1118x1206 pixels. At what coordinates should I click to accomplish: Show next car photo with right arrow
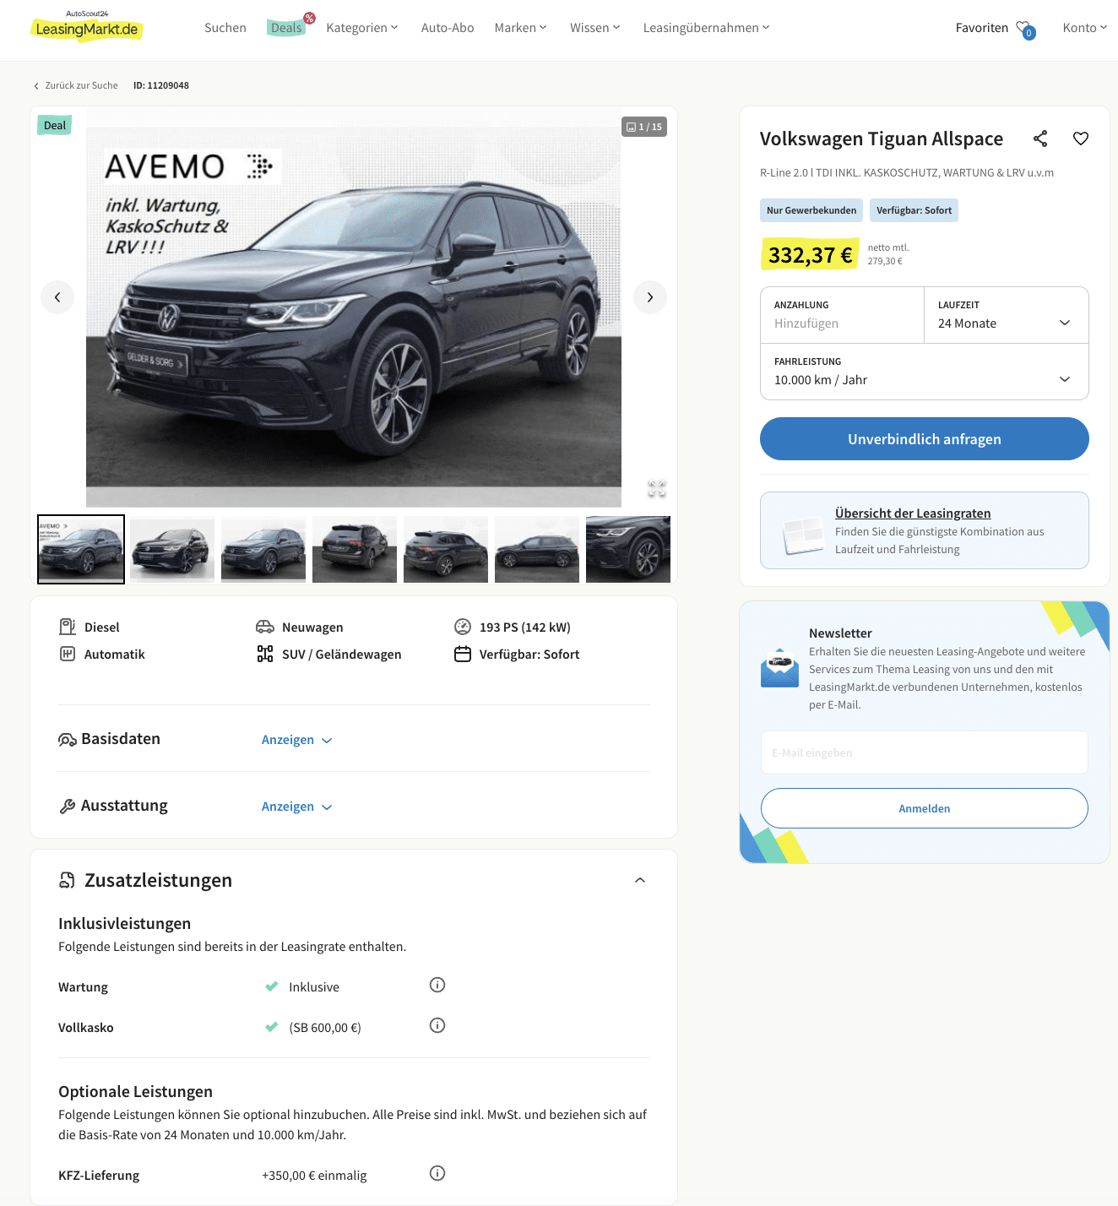tap(650, 297)
